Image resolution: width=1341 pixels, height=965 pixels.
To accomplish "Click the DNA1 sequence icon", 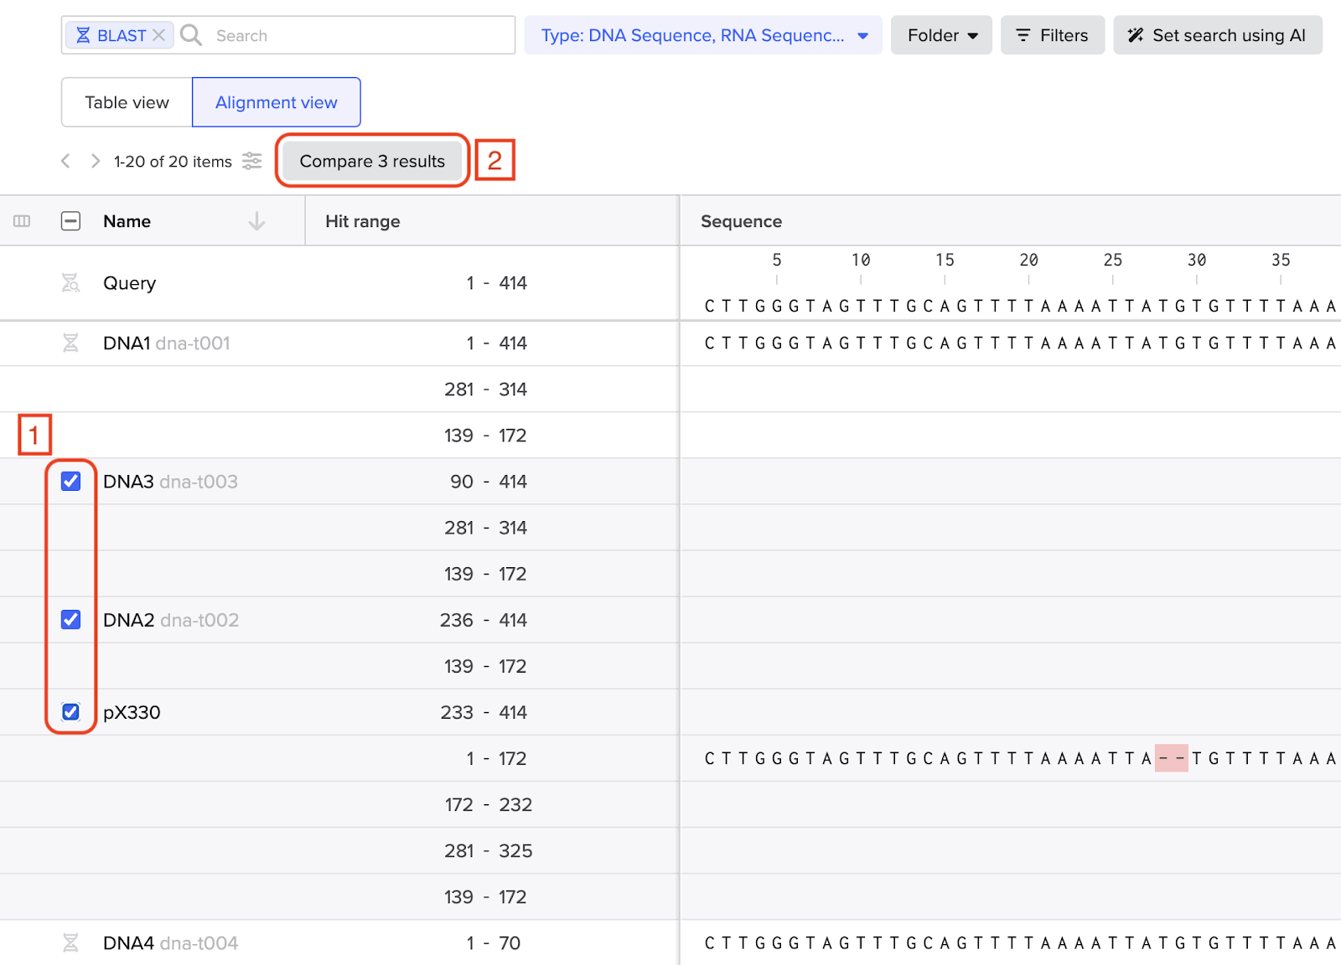I will coord(70,343).
